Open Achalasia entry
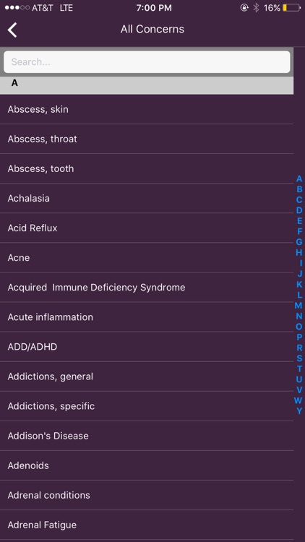The width and height of the screenshot is (305, 542). [147, 199]
